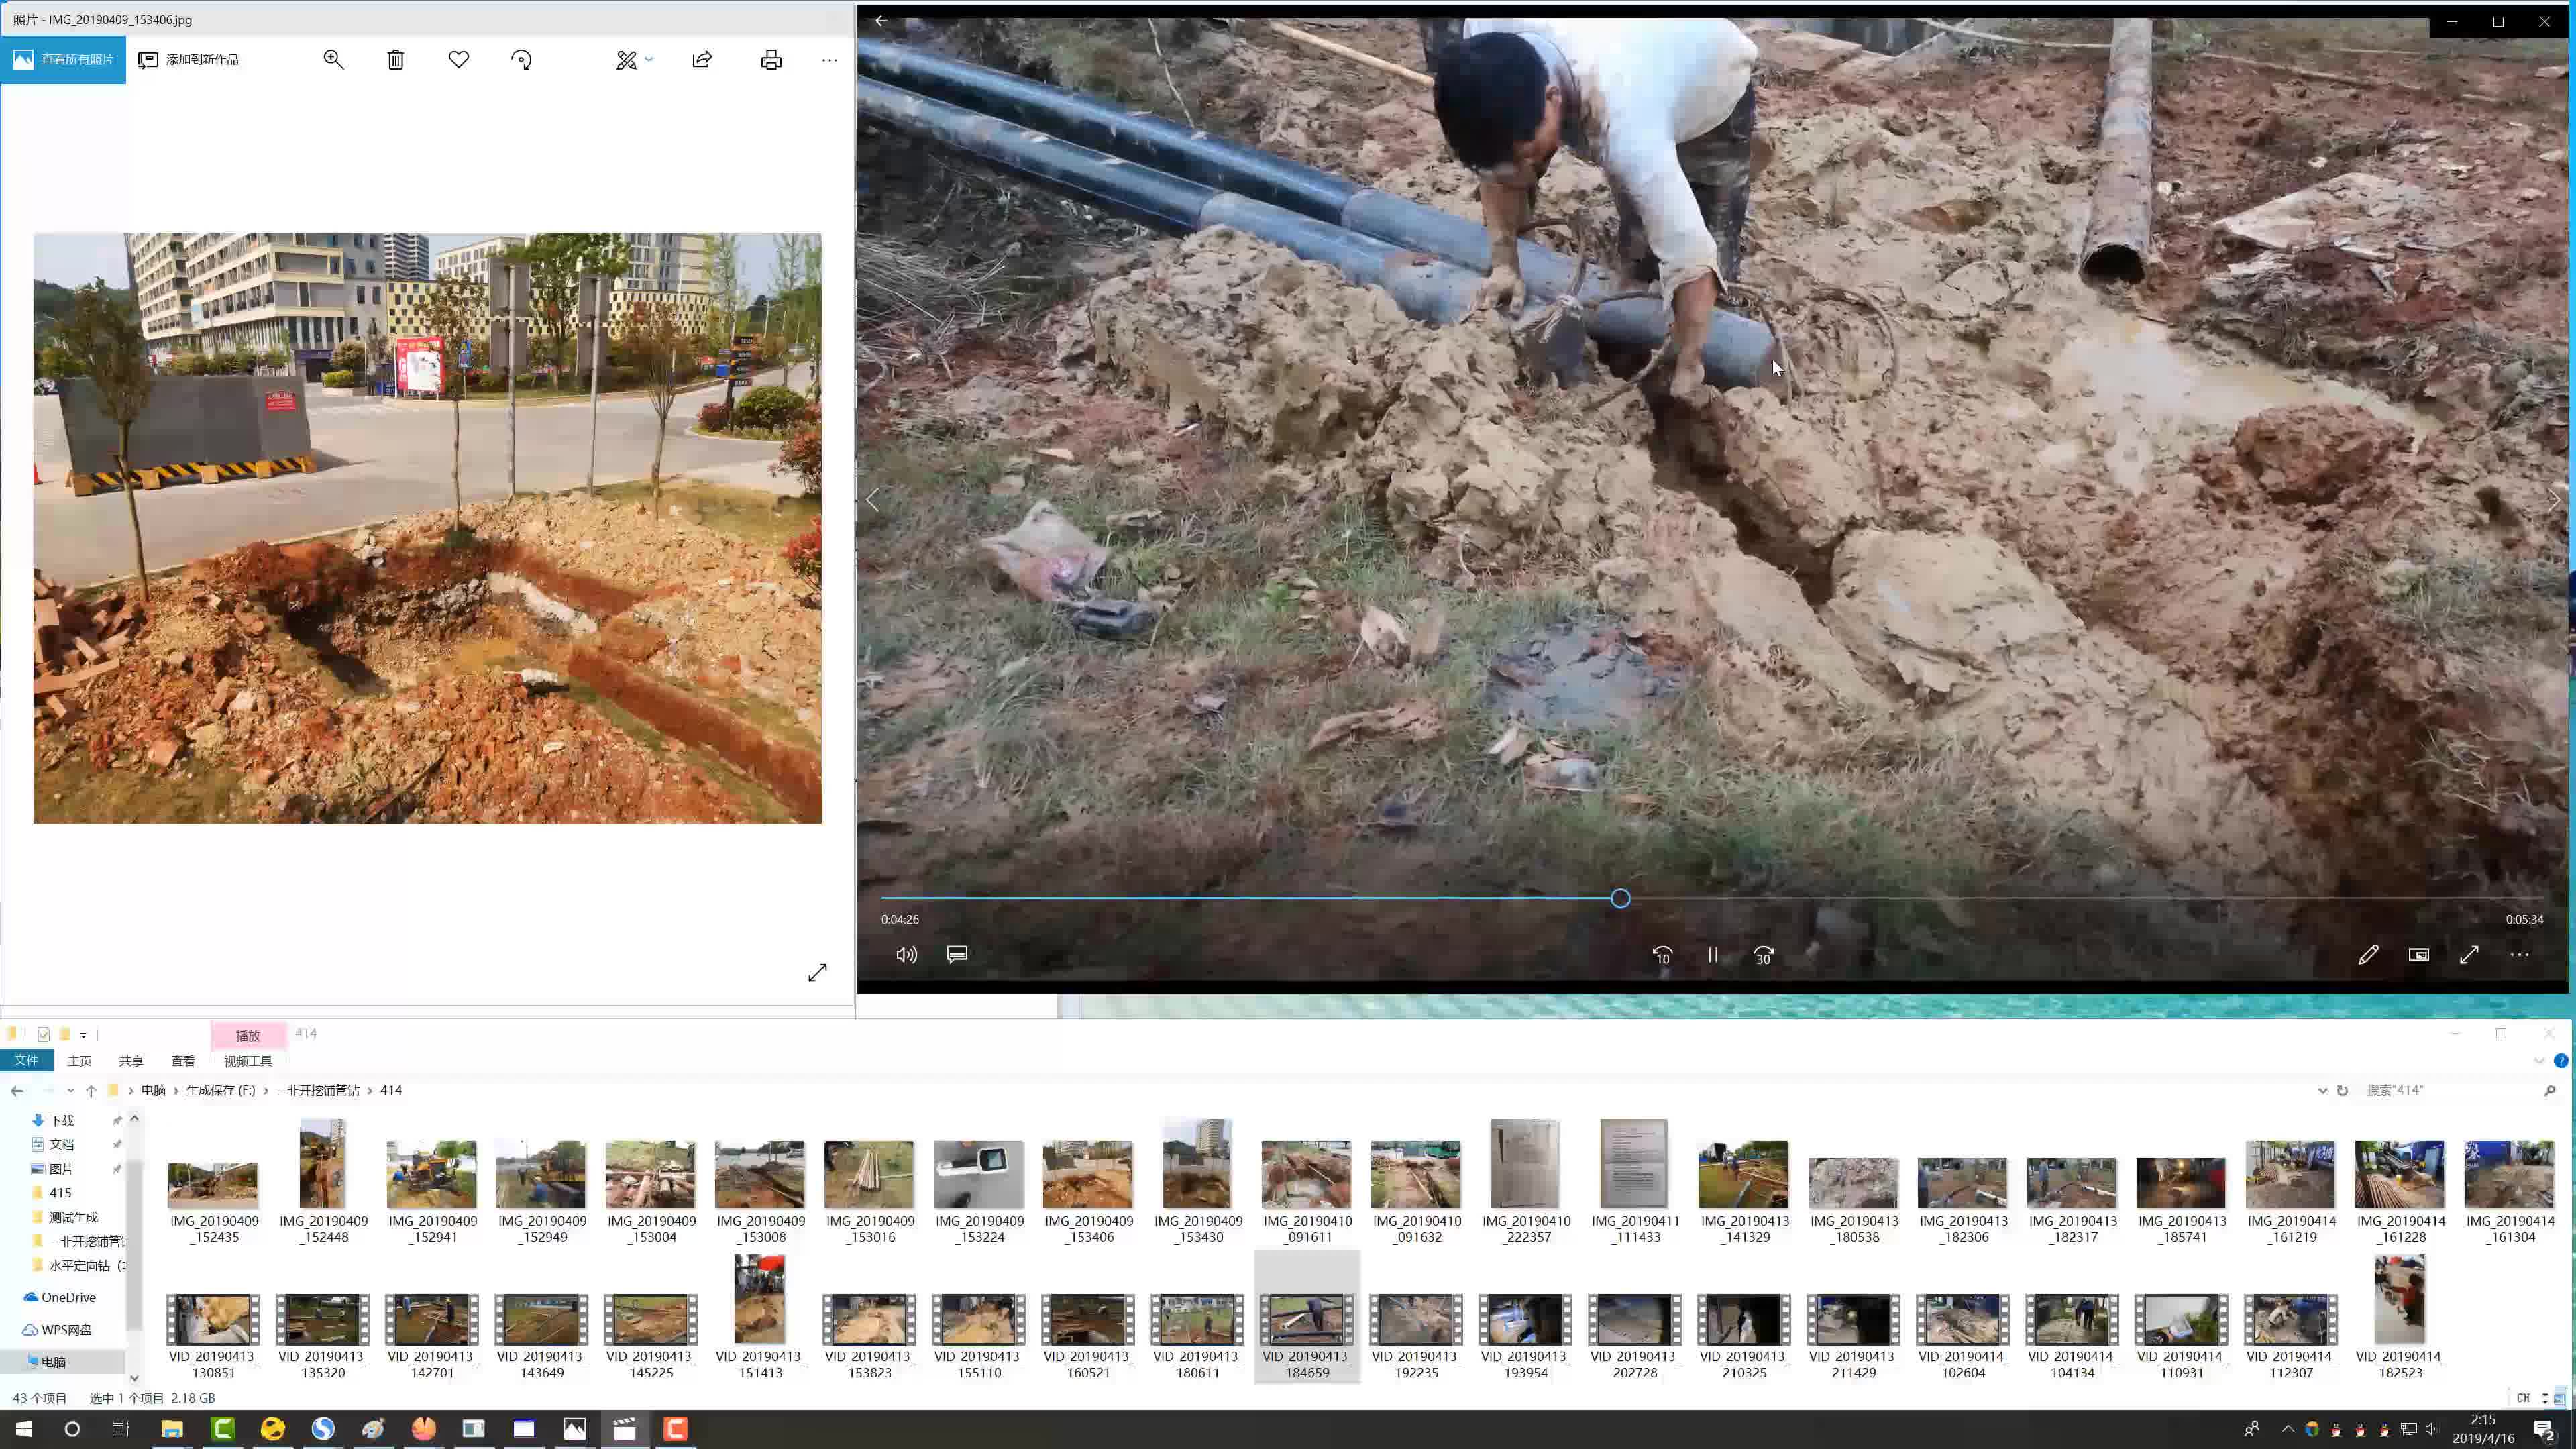Click the video progress slider handle

pyautogui.click(x=1620, y=898)
